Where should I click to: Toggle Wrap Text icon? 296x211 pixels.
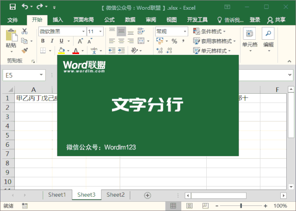(x=141, y=31)
